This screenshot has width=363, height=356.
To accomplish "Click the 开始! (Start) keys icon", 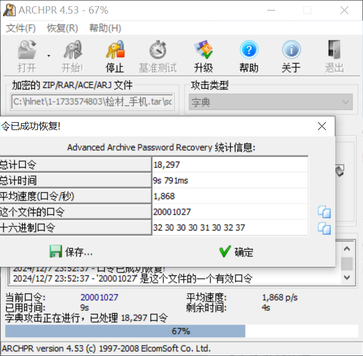I will click(x=73, y=50).
